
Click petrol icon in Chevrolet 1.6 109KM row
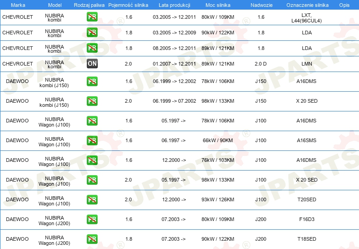[92, 17]
